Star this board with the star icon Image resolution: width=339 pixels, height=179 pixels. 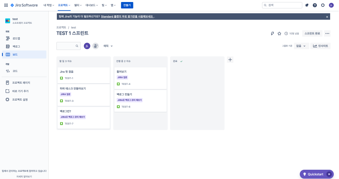click(x=279, y=33)
